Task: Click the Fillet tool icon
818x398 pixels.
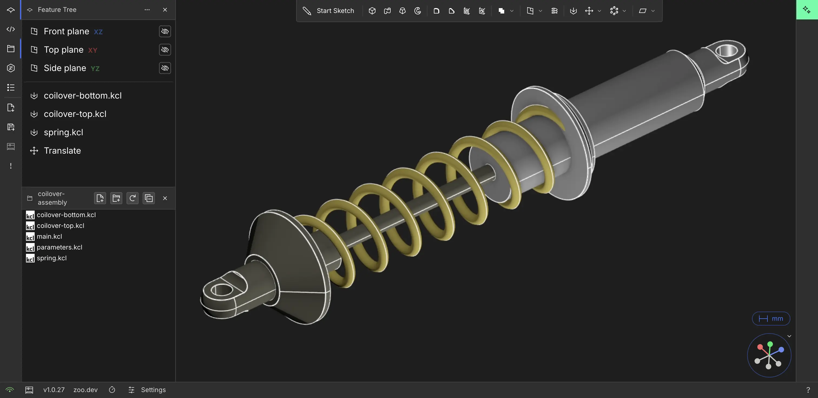Action: click(x=436, y=11)
